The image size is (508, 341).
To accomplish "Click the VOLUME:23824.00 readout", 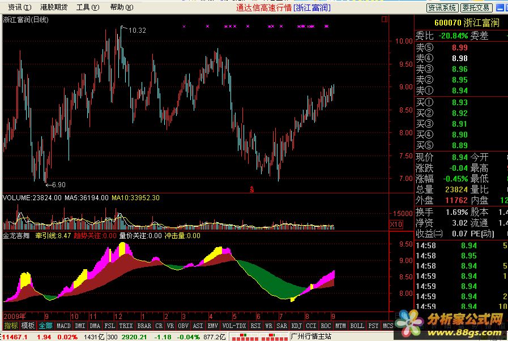I will point(32,198).
